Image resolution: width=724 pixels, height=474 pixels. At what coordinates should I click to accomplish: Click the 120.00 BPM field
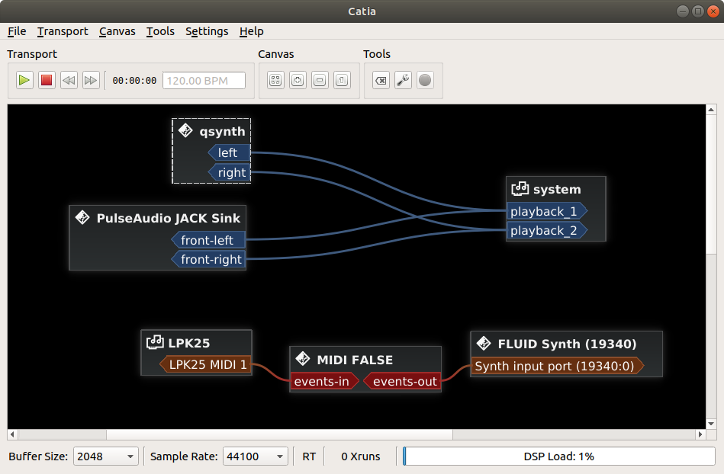(204, 81)
